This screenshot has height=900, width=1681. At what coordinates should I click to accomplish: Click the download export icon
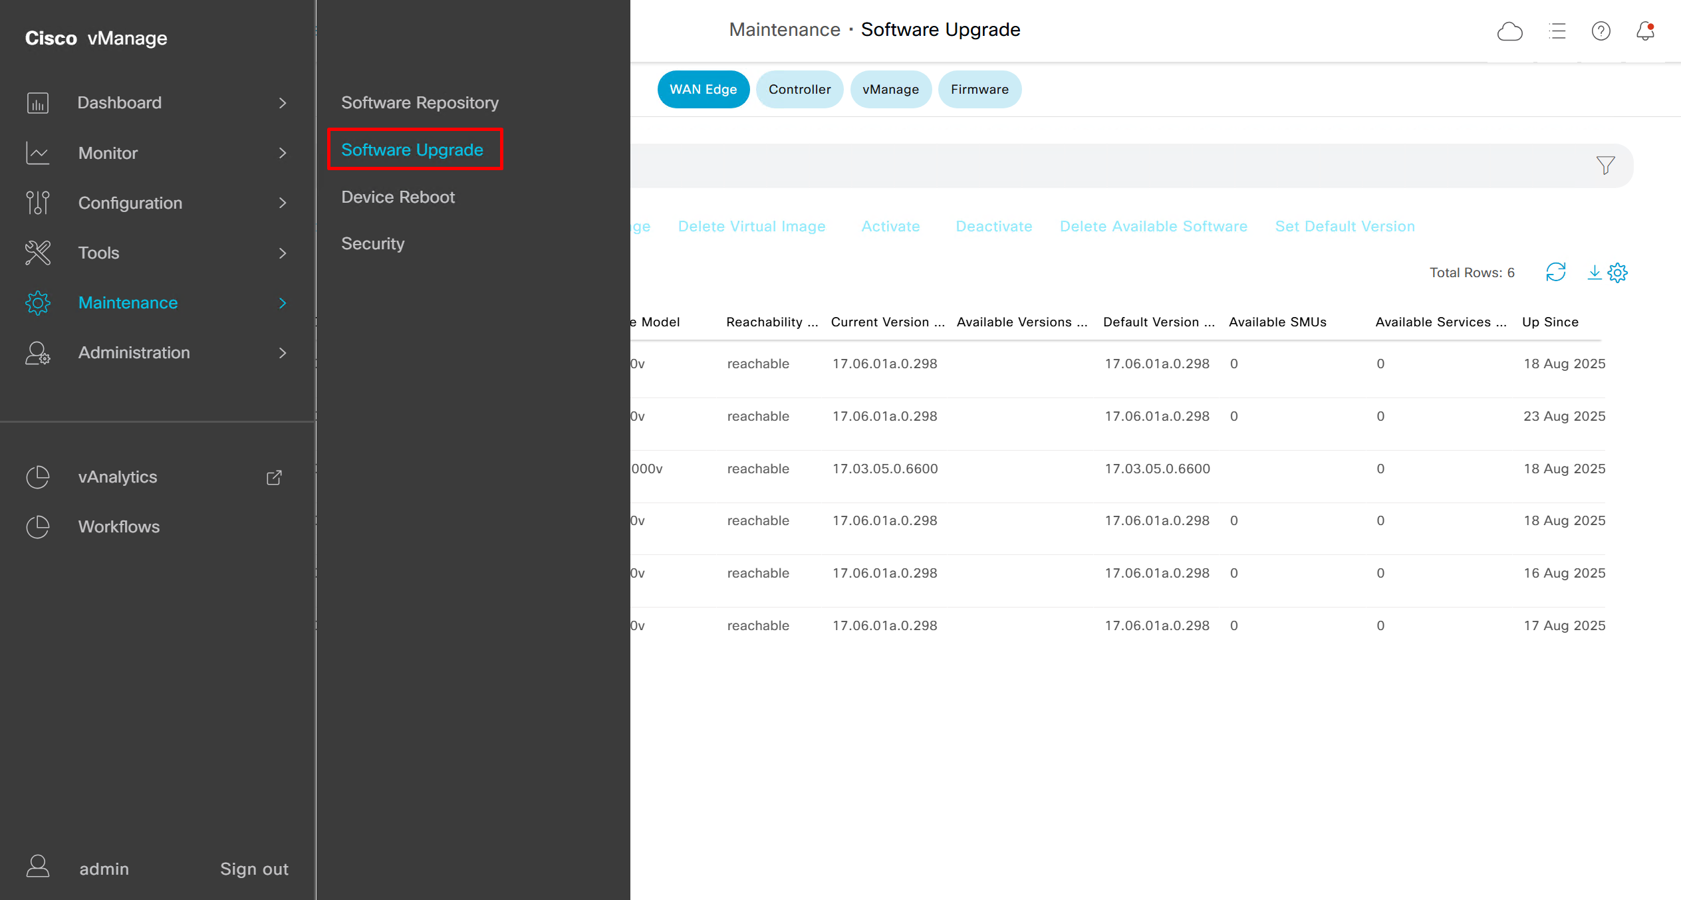pos(1594,273)
